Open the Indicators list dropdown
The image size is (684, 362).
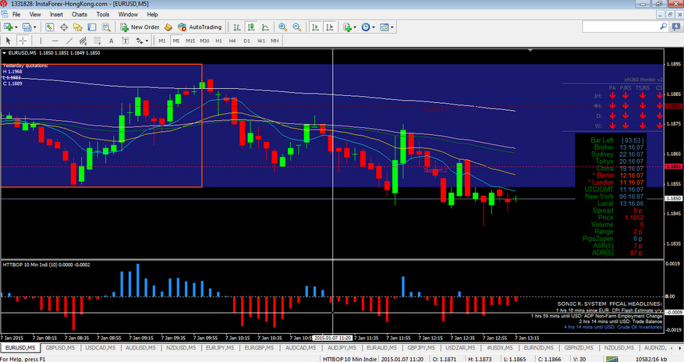tap(355, 27)
